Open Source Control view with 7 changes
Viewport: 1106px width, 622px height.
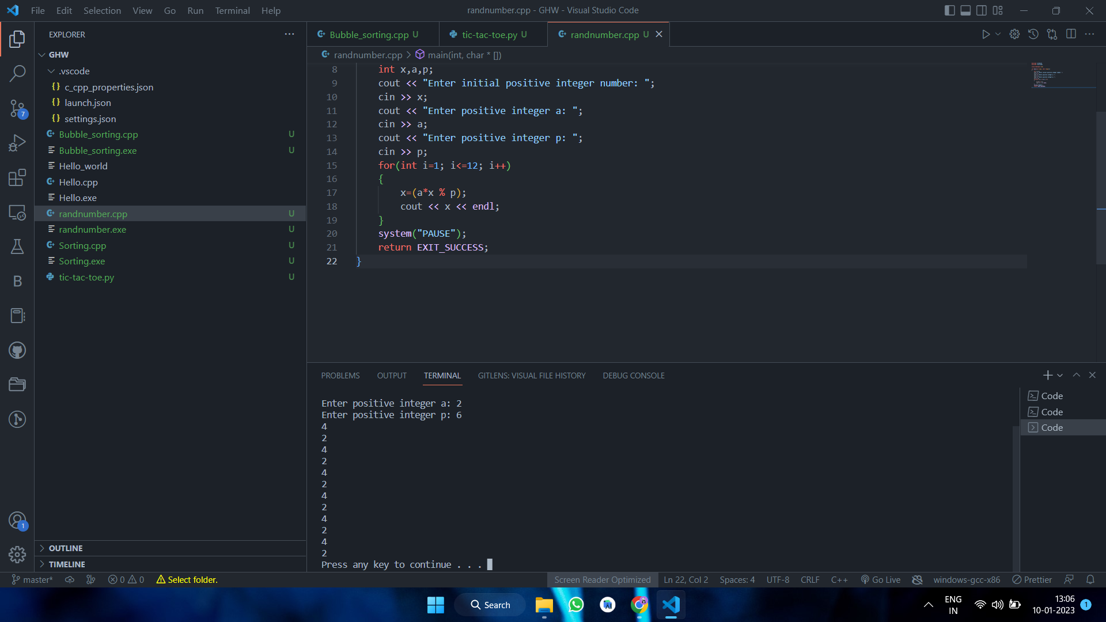[17, 108]
